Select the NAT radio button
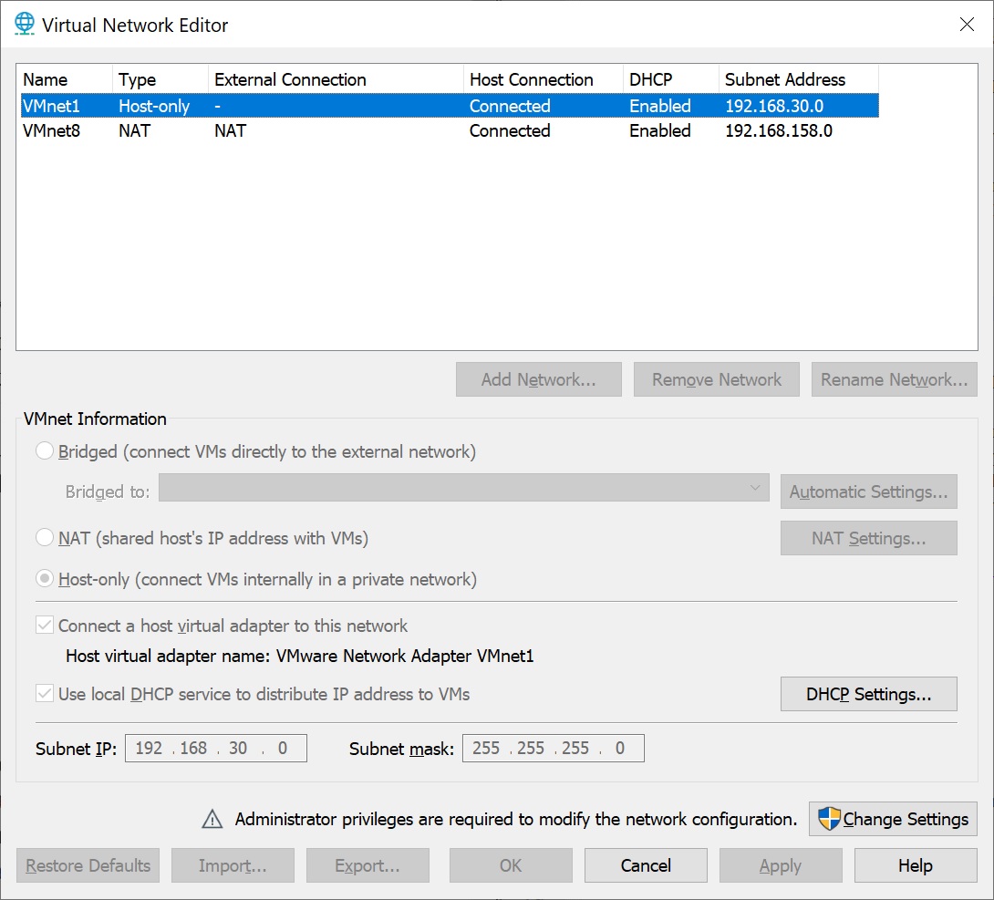Image resolution: width=994 pixels, height=900 pixels. click(x=45, y=537)
